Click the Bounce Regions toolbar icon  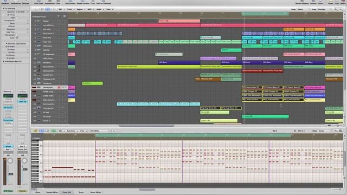[x=302, y=2]
